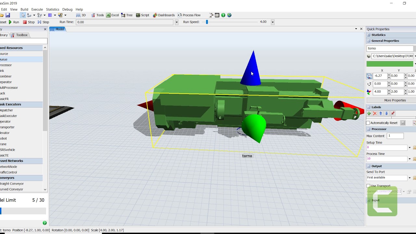
Task: Open the Process Time dropdown arrow
Action: [409, 159]
